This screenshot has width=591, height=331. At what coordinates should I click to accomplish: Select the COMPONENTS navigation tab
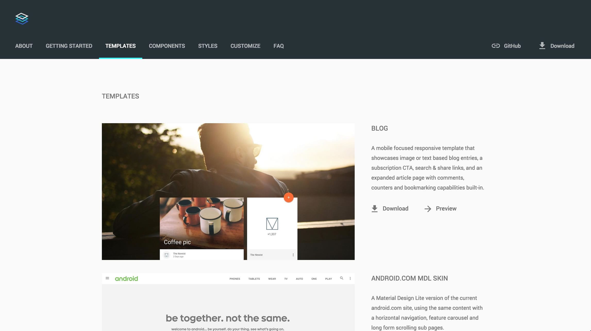[167, 46]
